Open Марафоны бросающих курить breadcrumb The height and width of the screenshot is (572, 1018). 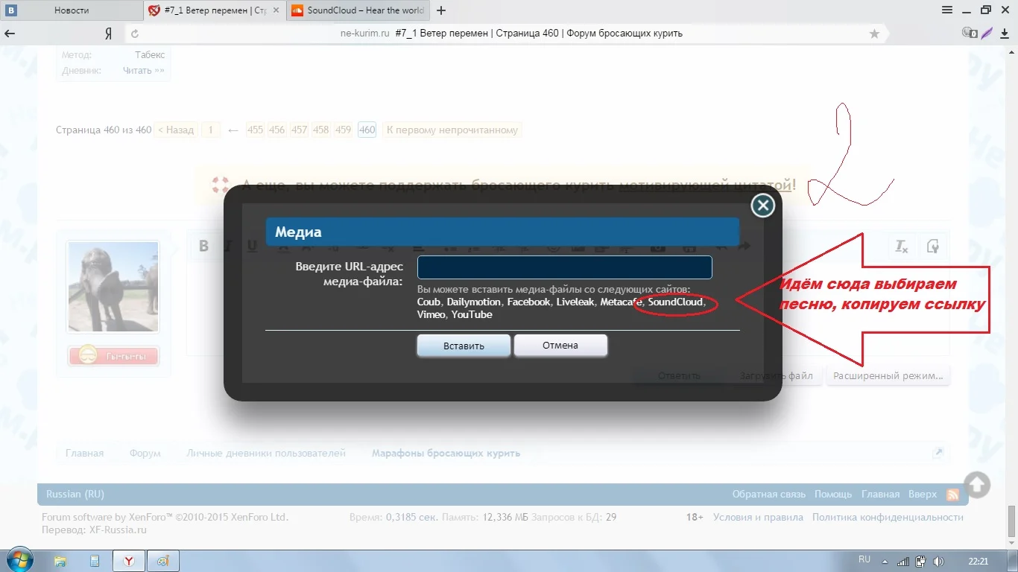[446, 453]
